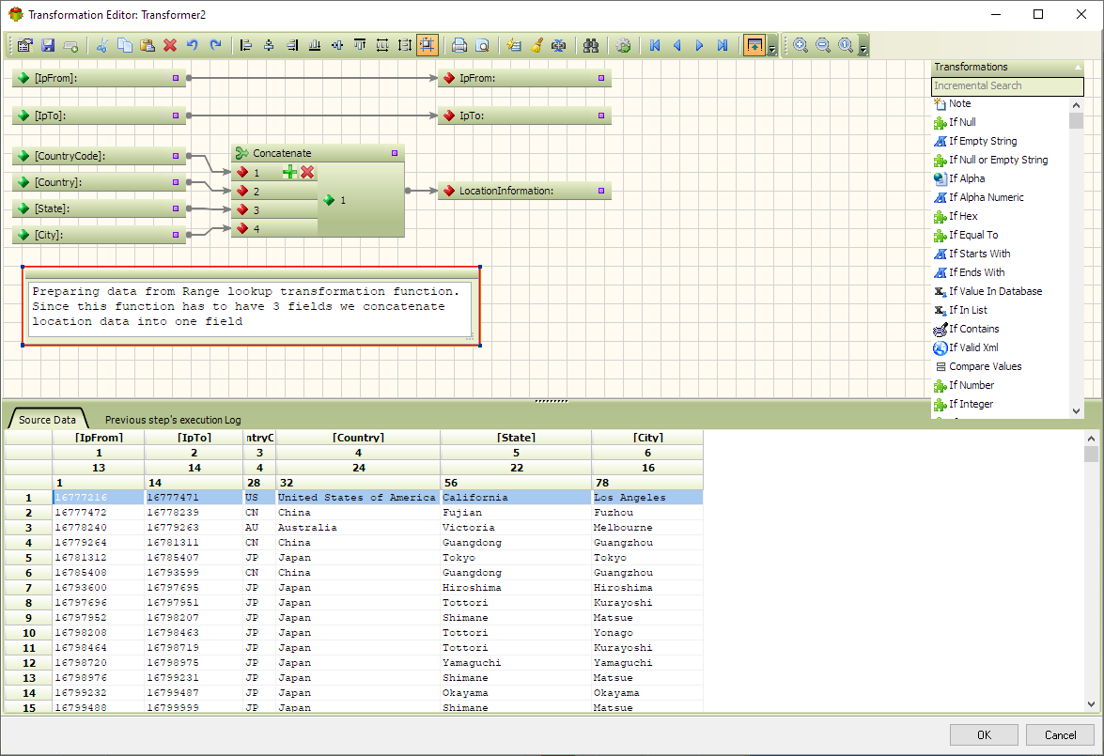1104x756 pixels.
Task: Toggle the purple square on [CountryCode] node
Action: click(x=175, y=156)
